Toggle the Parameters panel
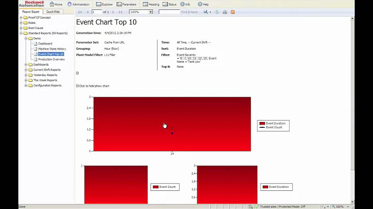This screenshot has width=373, height=209. (126, 4)
